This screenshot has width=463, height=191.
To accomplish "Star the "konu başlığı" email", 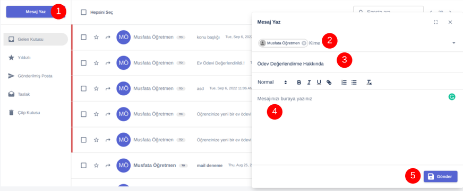I will 96,38.
